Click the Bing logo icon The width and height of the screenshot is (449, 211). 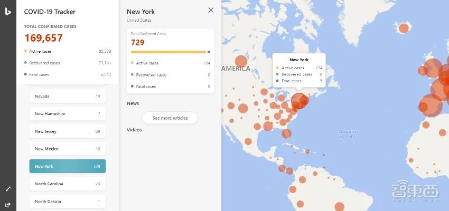[8, 11]
